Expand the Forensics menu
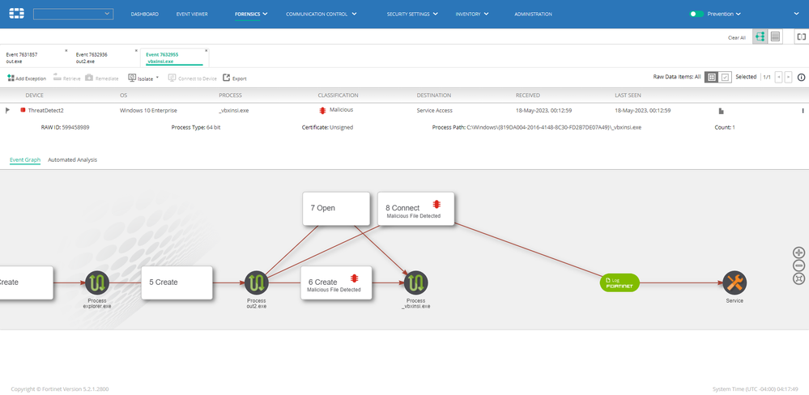The image size is (809, 395). coord(251,15)
